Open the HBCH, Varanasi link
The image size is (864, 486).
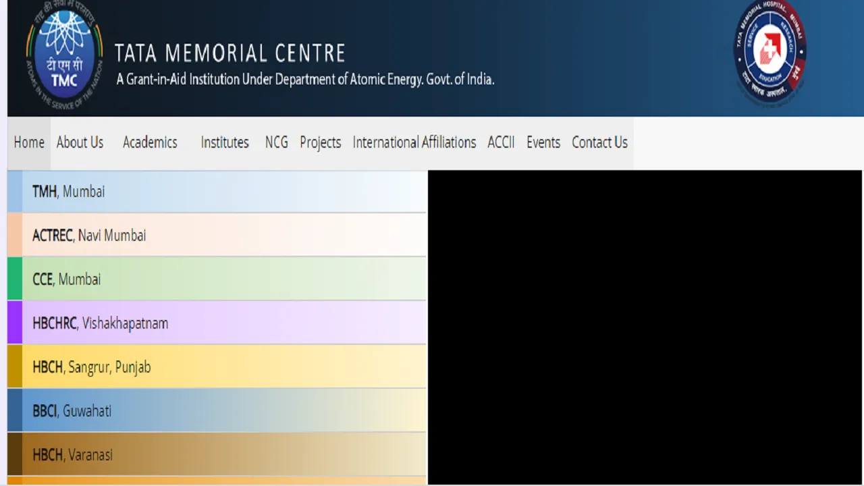click(217, 455)
